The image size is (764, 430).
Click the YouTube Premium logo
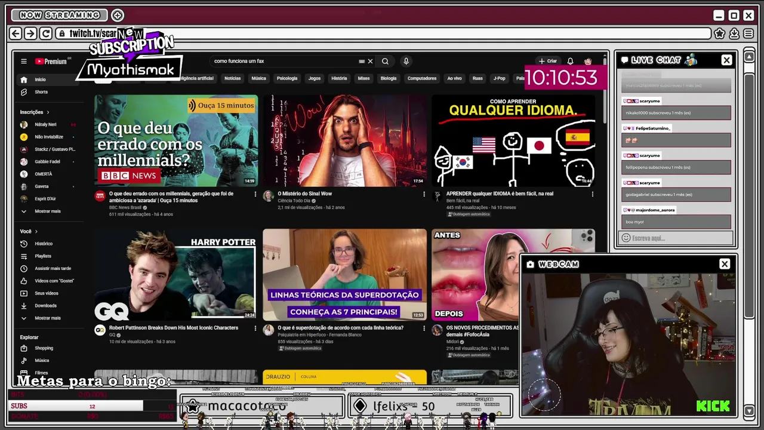pos(51,61)
